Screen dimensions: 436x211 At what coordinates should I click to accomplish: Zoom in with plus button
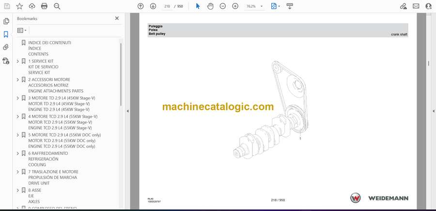coord(235,6)
